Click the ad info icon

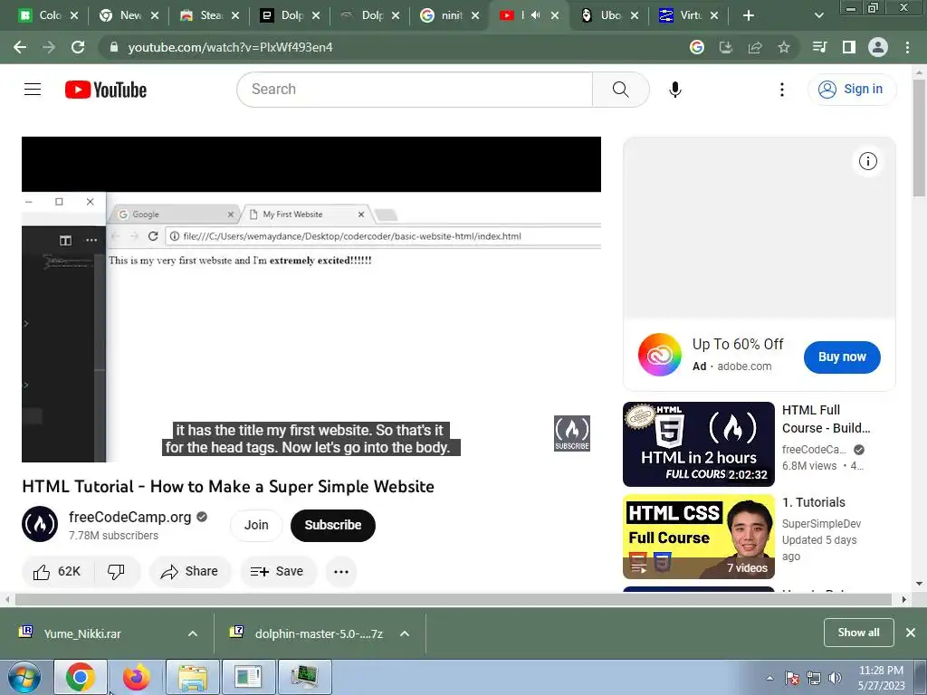[867, 161]
